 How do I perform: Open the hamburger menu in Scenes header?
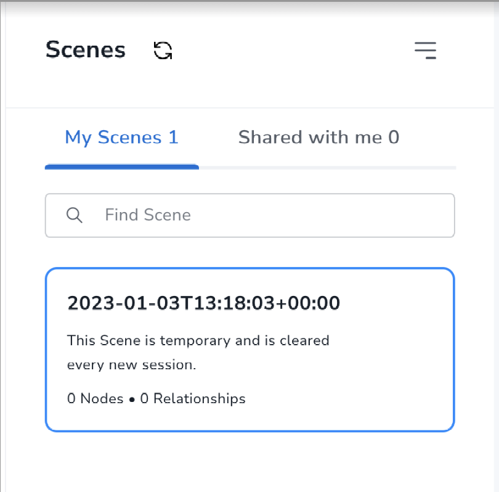[425, 50]
